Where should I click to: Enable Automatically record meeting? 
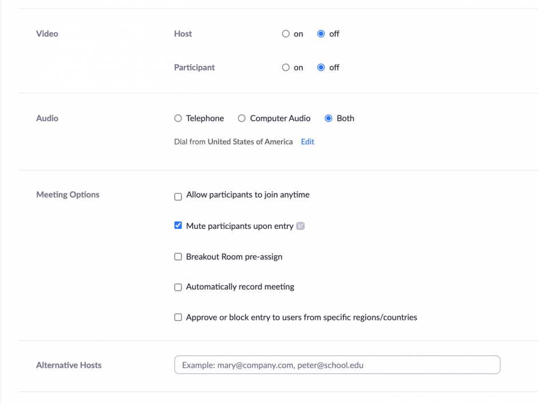click(178, 287)
